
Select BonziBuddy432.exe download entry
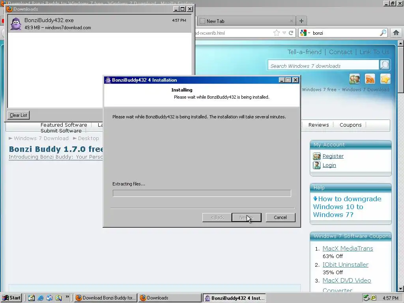pyautogui.click(x=99, y=24)
